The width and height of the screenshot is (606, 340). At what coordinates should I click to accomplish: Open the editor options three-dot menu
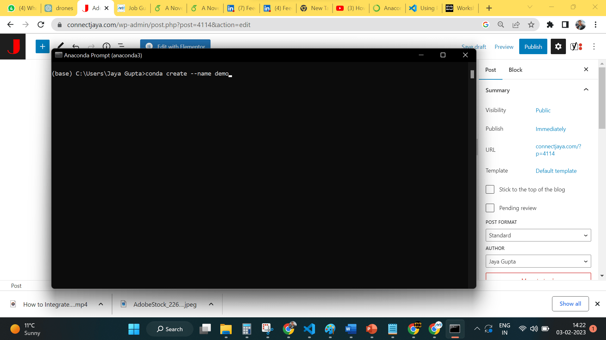[x=594, y=46]
